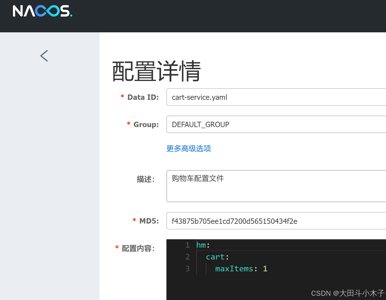Click the 'Group:' label
The height and width of the screenshot is (300, 386).
[146, 125]
